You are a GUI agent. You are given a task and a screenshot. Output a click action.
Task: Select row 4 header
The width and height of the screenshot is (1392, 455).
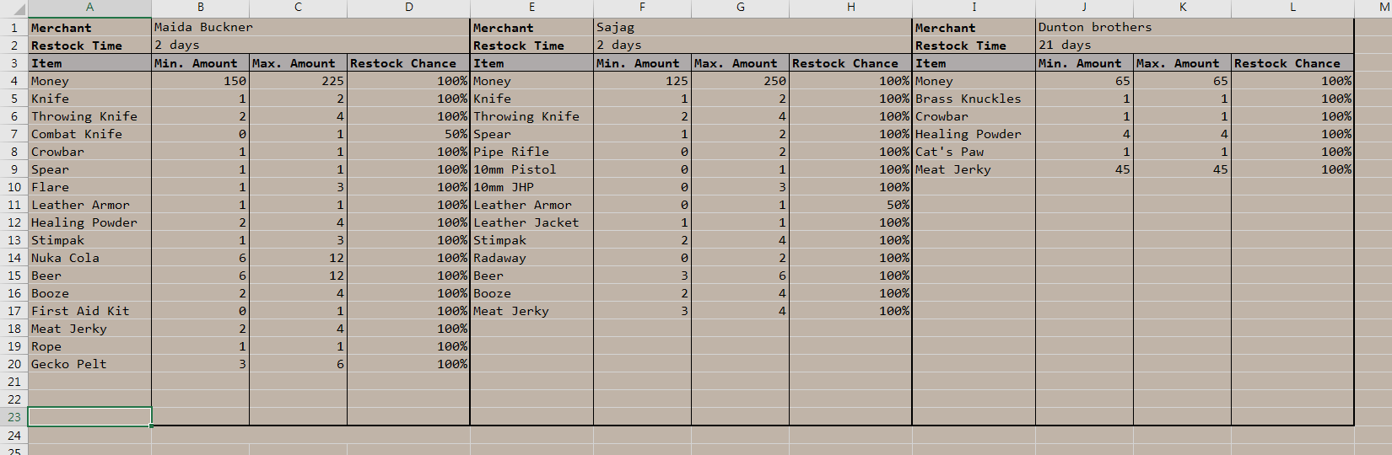(x=13, y=81)
